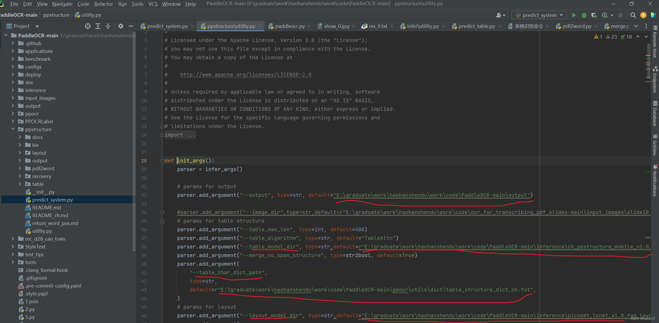The height and width of the screenshot is (323, 659).
Task: Hide the Project tool window
Action: tap(131, 26)
